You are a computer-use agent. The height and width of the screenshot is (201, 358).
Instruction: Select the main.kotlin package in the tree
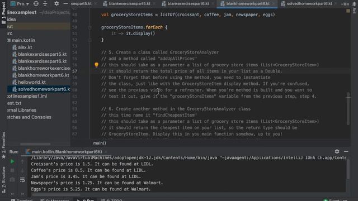click(23, 40)
